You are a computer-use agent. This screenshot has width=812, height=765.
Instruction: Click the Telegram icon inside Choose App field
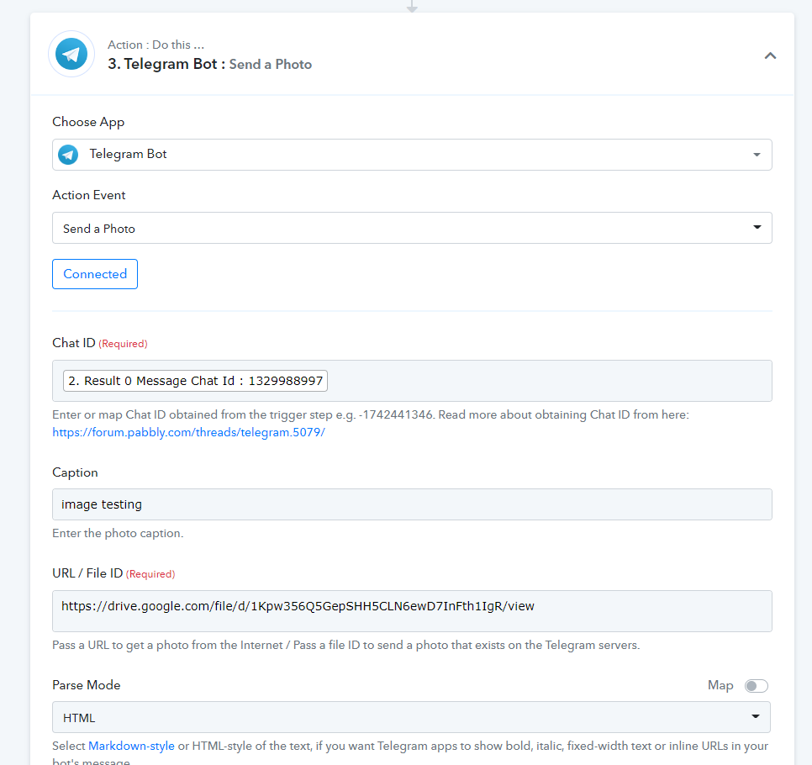68,155
